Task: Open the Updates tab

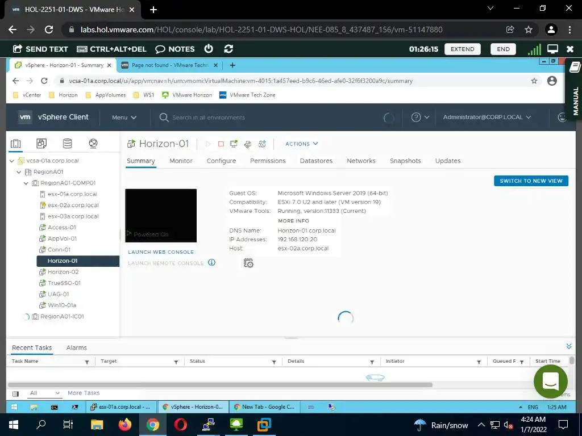Action: [x=448, y=161]
